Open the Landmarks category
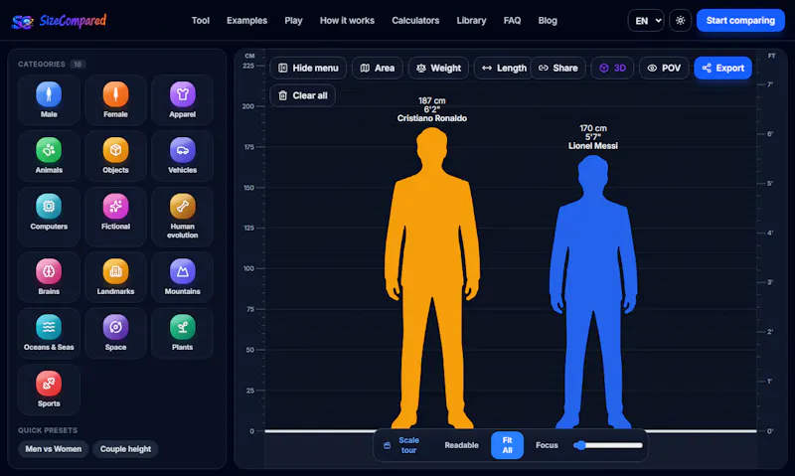Viewport: 795px width, 476px height. click(115, 277)
